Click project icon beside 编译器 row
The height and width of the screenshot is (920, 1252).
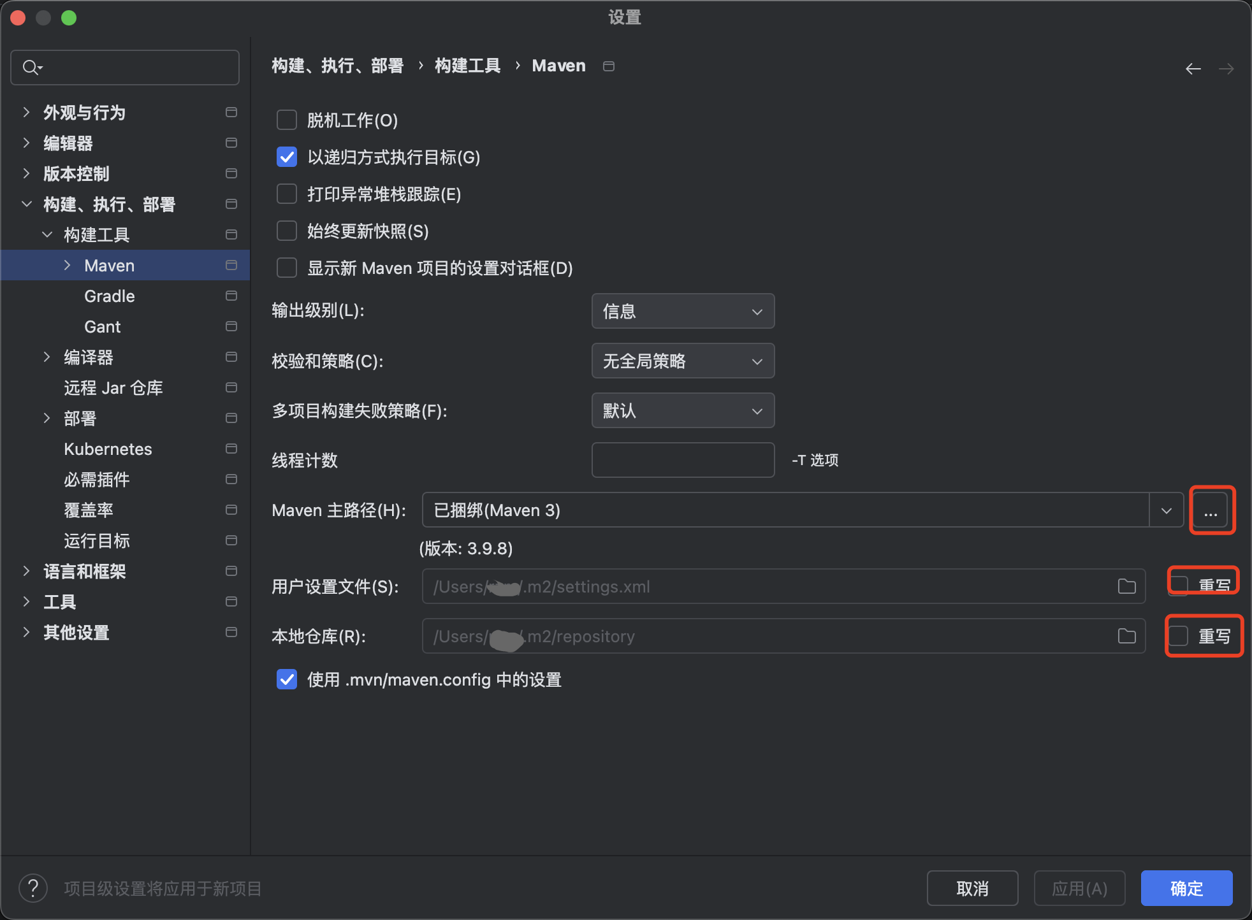click(x=231, y=357)
